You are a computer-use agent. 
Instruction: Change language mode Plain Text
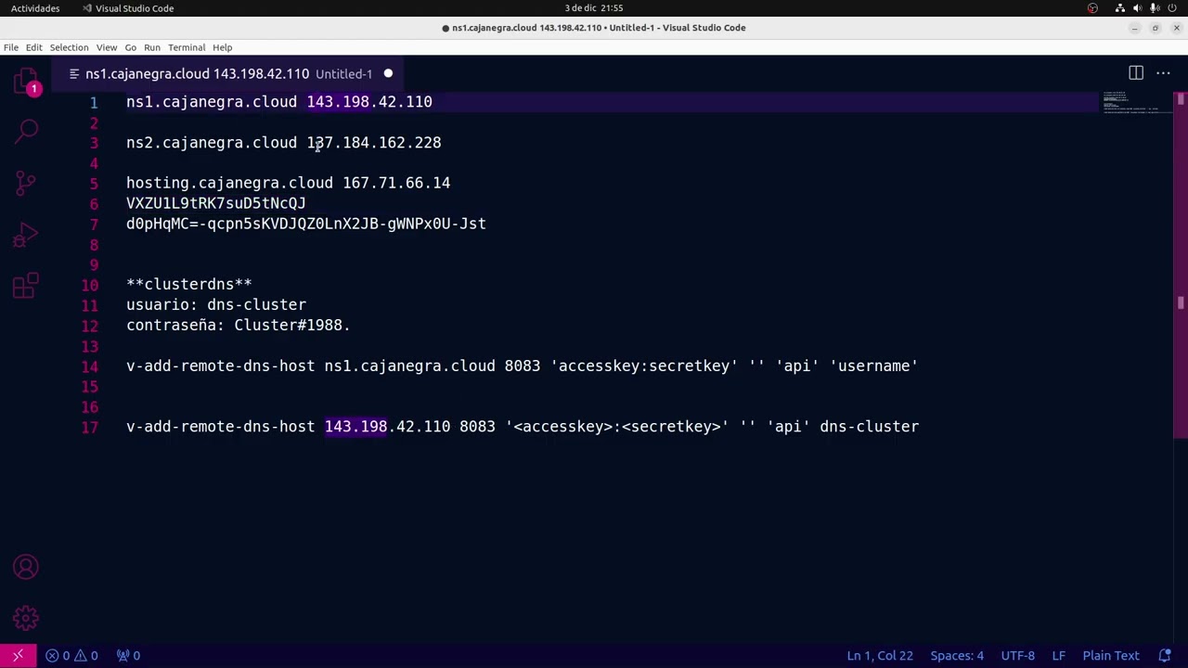pos(1111,655)
